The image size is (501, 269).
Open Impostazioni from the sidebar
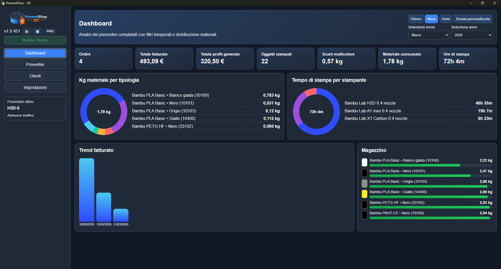tap(35, 88)
